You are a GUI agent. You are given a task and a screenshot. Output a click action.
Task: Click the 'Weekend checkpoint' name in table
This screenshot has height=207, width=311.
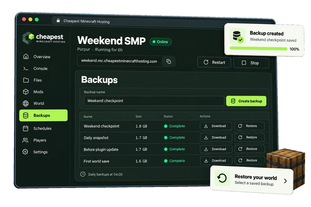pyautogui.click(x=101, y=126)
